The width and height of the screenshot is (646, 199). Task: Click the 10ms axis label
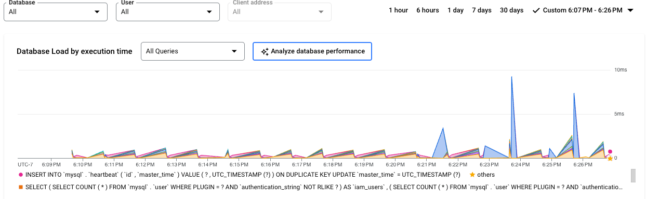pos(621,69)
